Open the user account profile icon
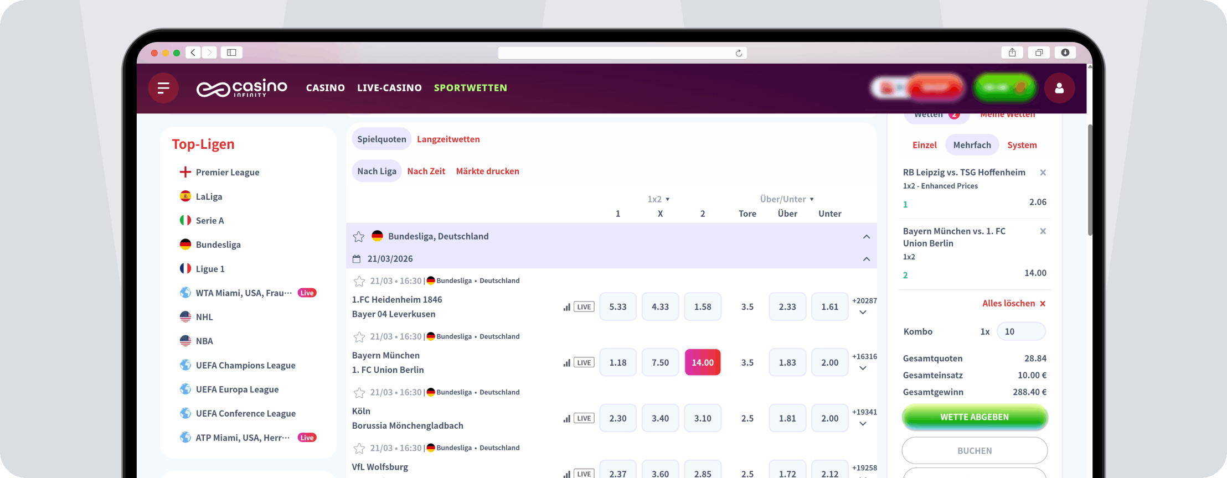The image size is (1227, 478). click(1059, 88)
